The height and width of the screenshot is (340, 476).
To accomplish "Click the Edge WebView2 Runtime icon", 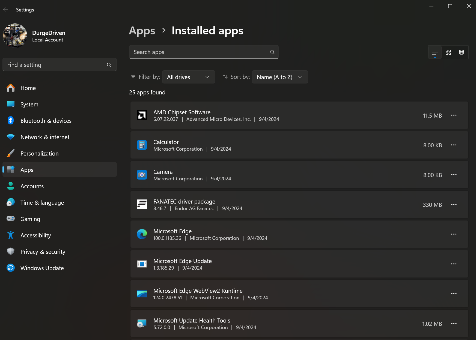I will pyautogui.click(x=142, y=294).
